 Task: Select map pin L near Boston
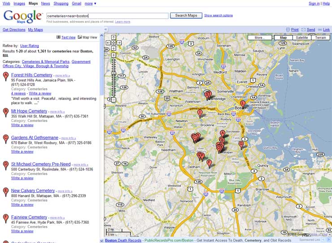click(243, 104)
